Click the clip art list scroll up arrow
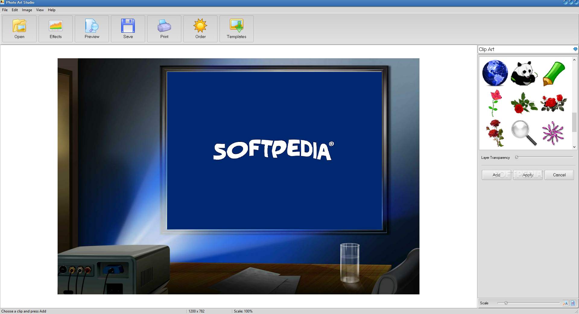Image resolution: width=579 pixels, height=314 pixels. pyautogui.click(x=574, y=60)
